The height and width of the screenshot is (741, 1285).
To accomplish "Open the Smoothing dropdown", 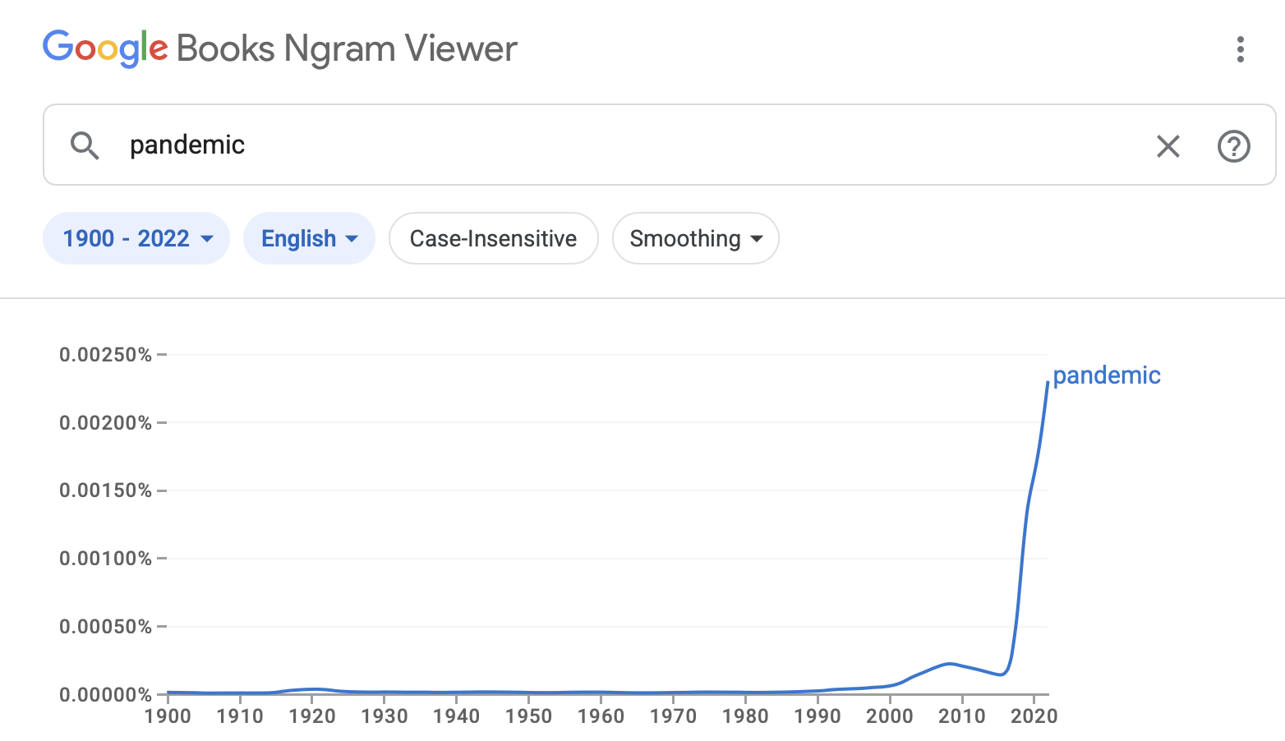I will pyautogui.click(x=695, y=238).
